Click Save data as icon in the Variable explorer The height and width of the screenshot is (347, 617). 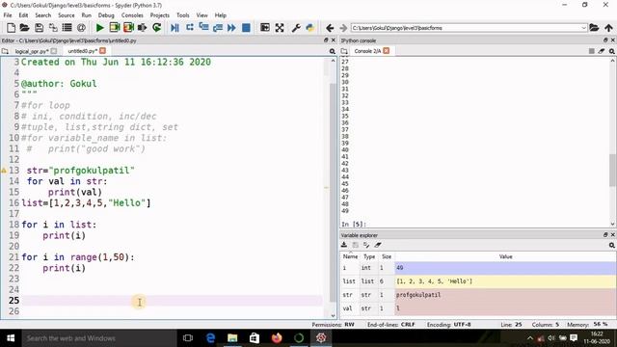tap(366, 245)
